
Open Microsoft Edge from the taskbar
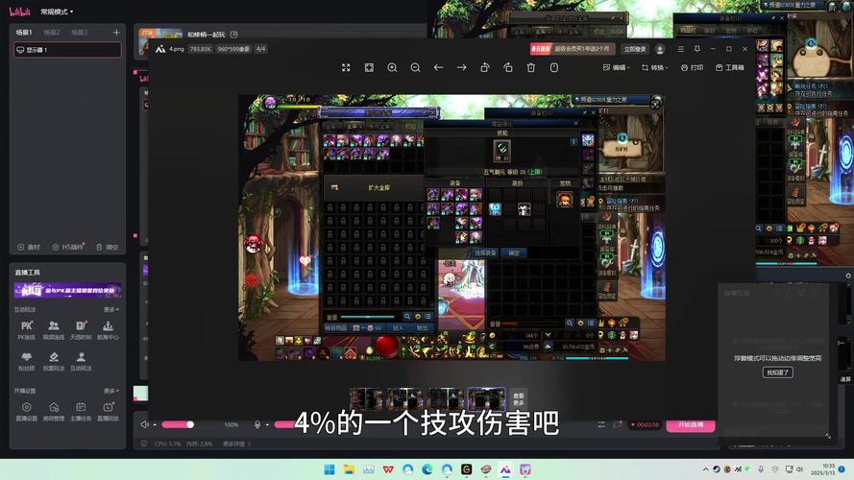pyautogui.click(x=427, y=469)
